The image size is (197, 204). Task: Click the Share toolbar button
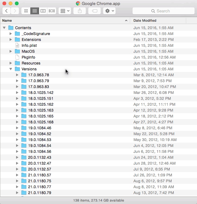[80, 11]
